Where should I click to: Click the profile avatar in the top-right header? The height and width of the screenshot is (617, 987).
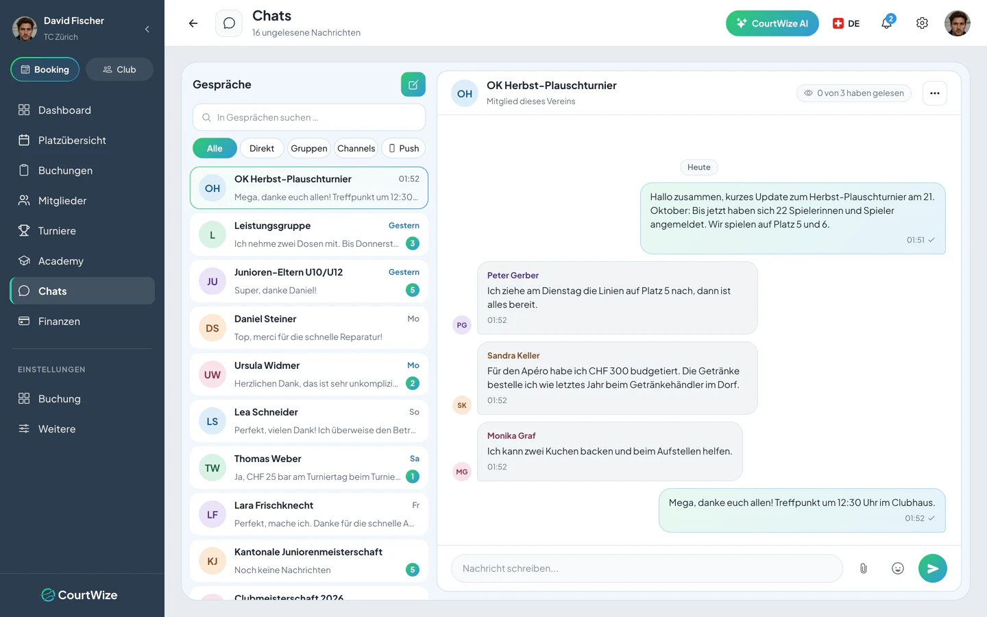point(958,23)
